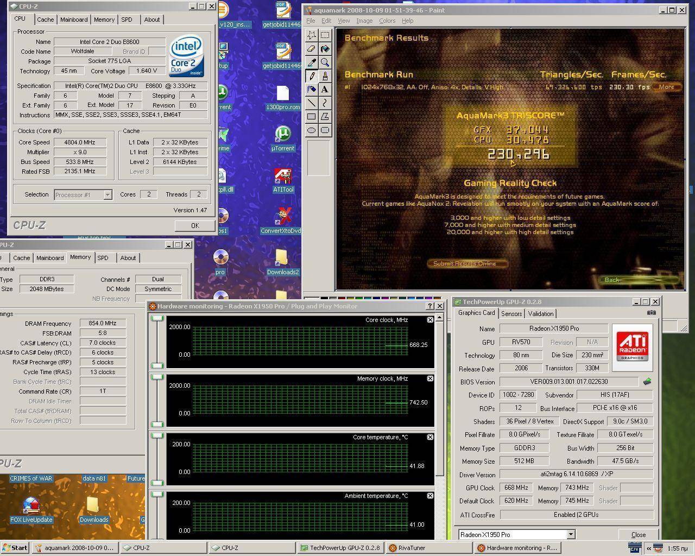Select the Free-Form Select tool in Paint
This screenshot has width=695, height=556.
click(x=312, y=35)
